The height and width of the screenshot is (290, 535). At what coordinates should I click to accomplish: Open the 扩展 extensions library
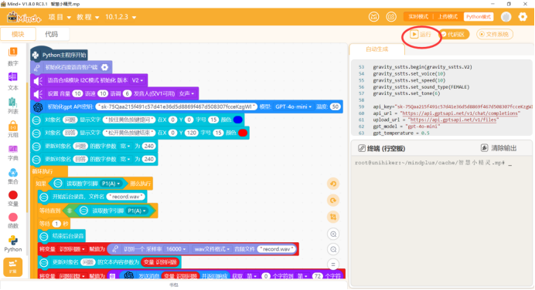[x=12, y=267]
